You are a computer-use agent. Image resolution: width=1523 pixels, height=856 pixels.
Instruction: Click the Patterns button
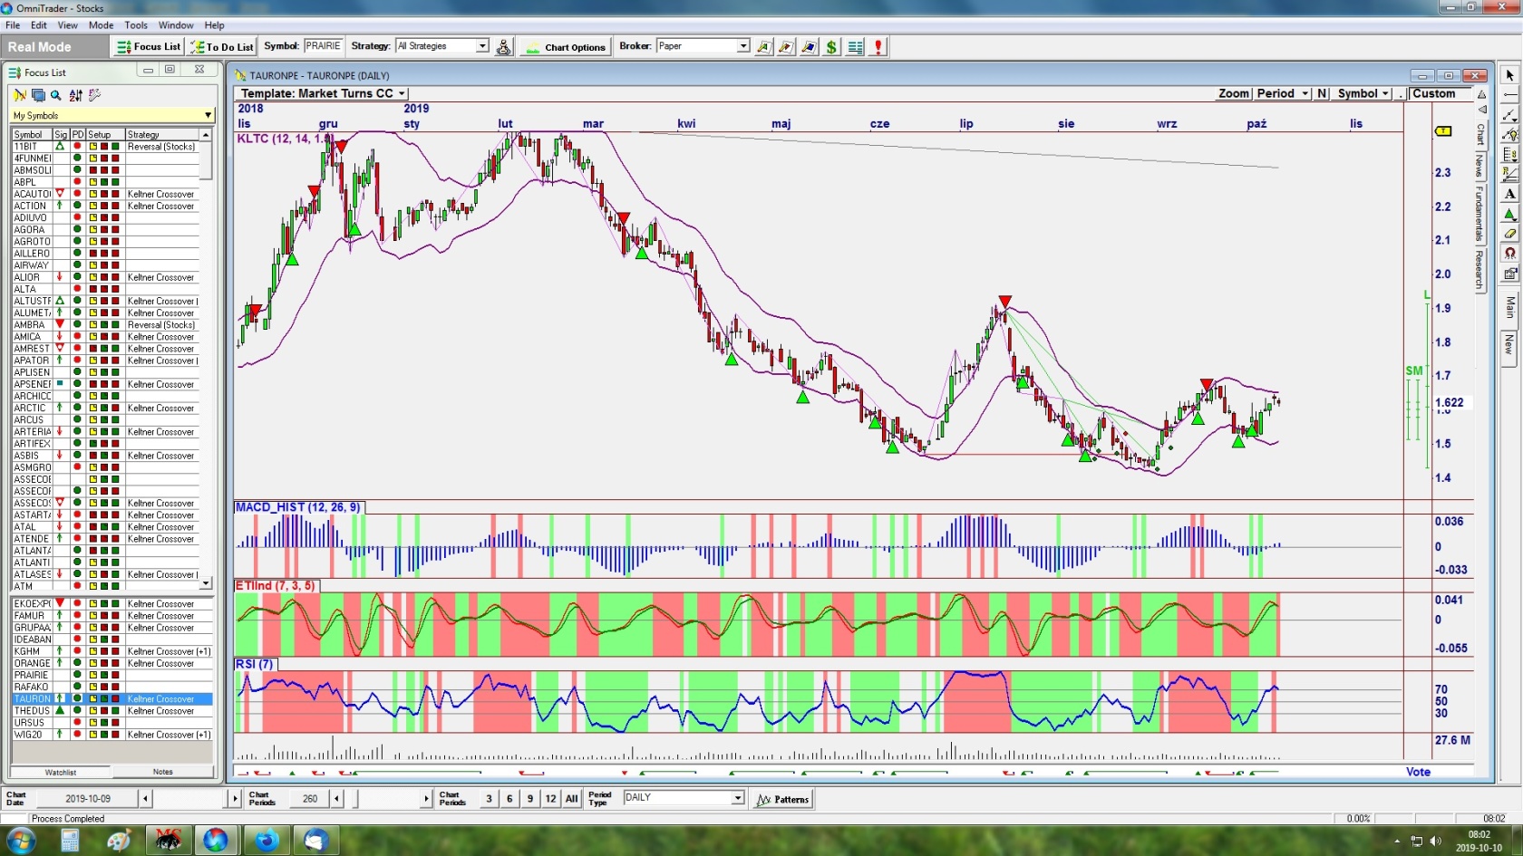(783, 799)
